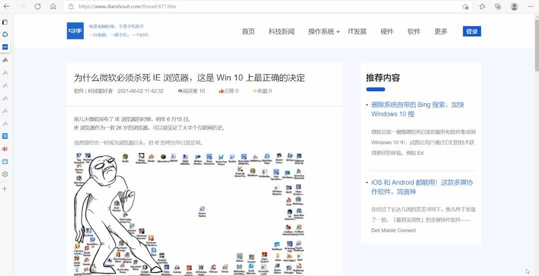Switch to the colored triangle logo tab
This screenshot has height=276, width=539.
[x=5, y=60]
